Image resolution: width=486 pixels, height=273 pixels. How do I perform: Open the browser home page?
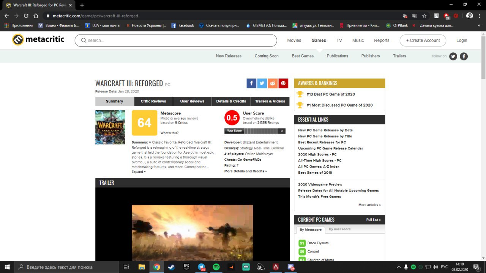click(36, 16)
